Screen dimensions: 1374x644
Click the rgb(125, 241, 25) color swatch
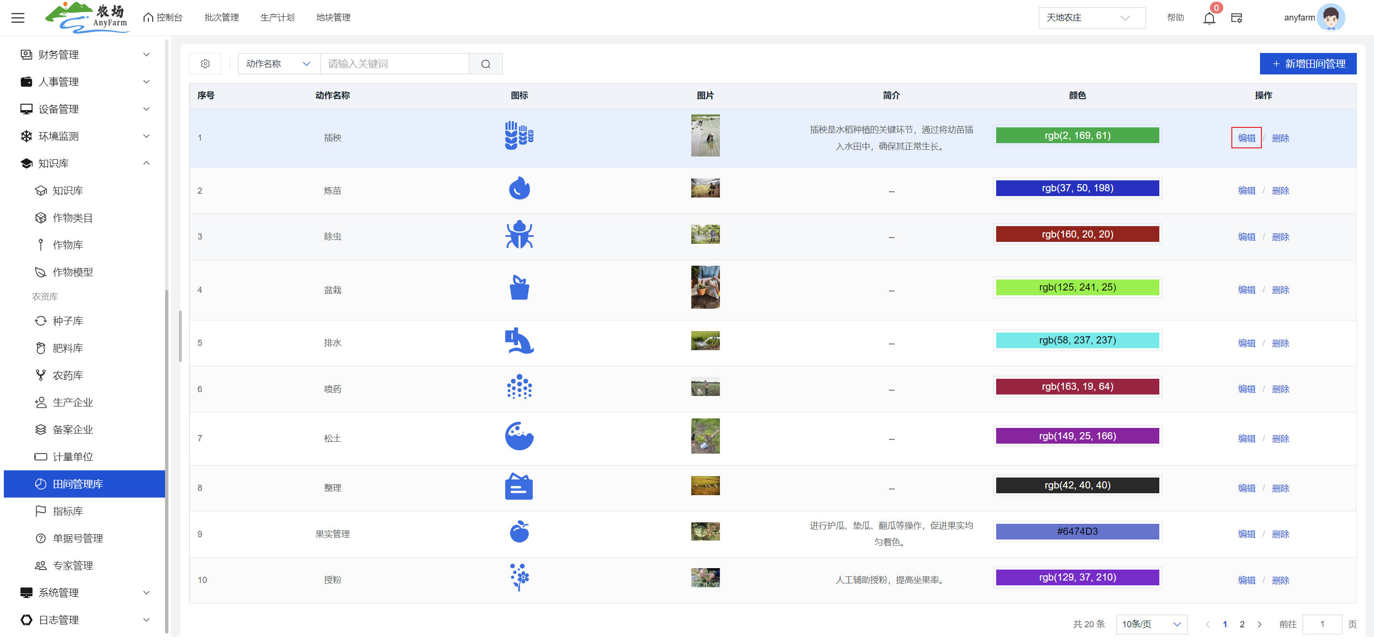click(1076, 287)
